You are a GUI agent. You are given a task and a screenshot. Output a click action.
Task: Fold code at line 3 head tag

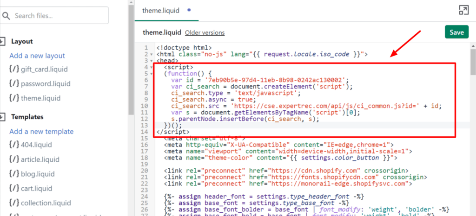pyautogui.click(x=152, y=61)
